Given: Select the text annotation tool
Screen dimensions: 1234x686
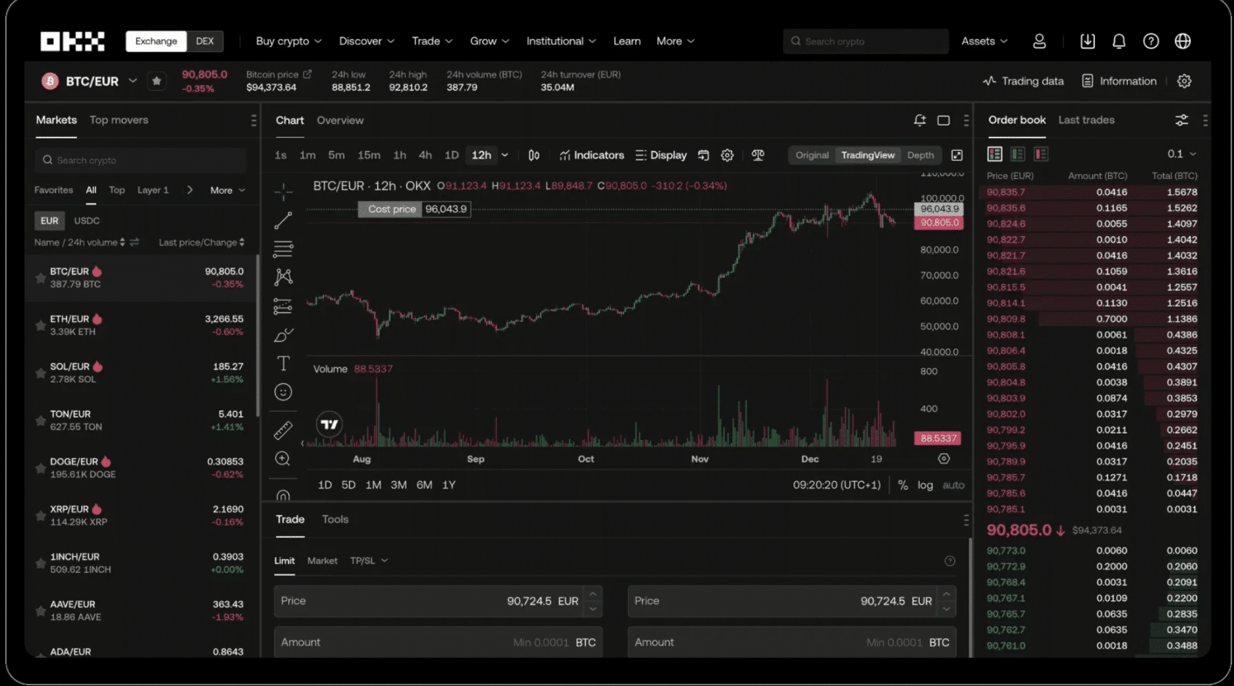Looking at the screenshot, I should coord(283,363).
